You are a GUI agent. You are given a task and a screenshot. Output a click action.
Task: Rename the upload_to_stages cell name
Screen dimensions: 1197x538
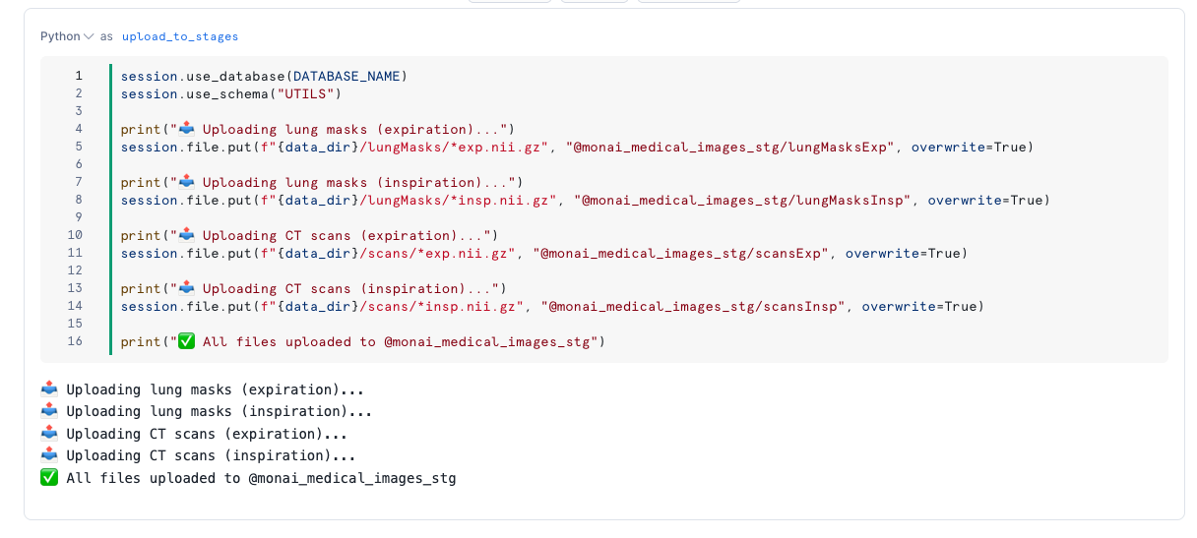click(180, 36)
